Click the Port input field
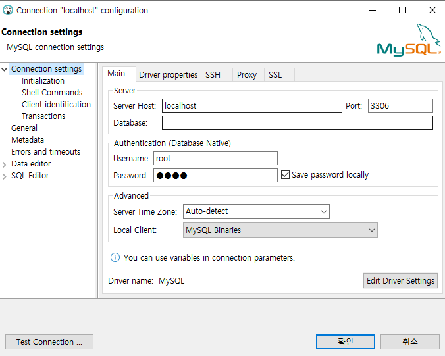445x356 pixels. click(400, 105)
